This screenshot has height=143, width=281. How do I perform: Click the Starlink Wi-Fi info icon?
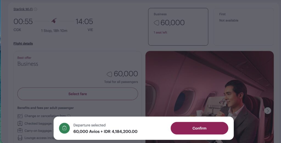[35, 9]
